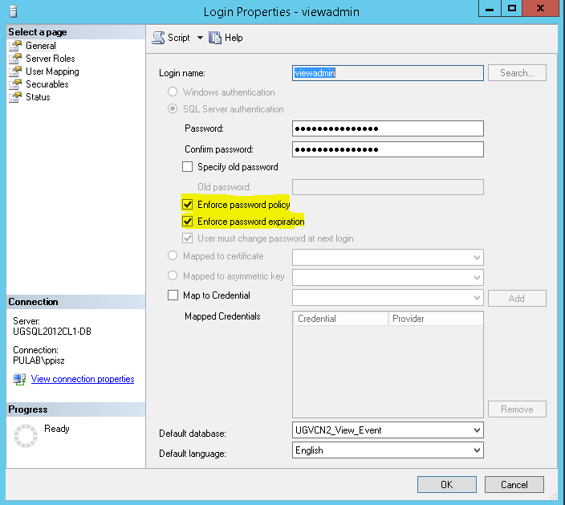Open View connection properties link
This screenshot has height=505, width=565.
83,379
